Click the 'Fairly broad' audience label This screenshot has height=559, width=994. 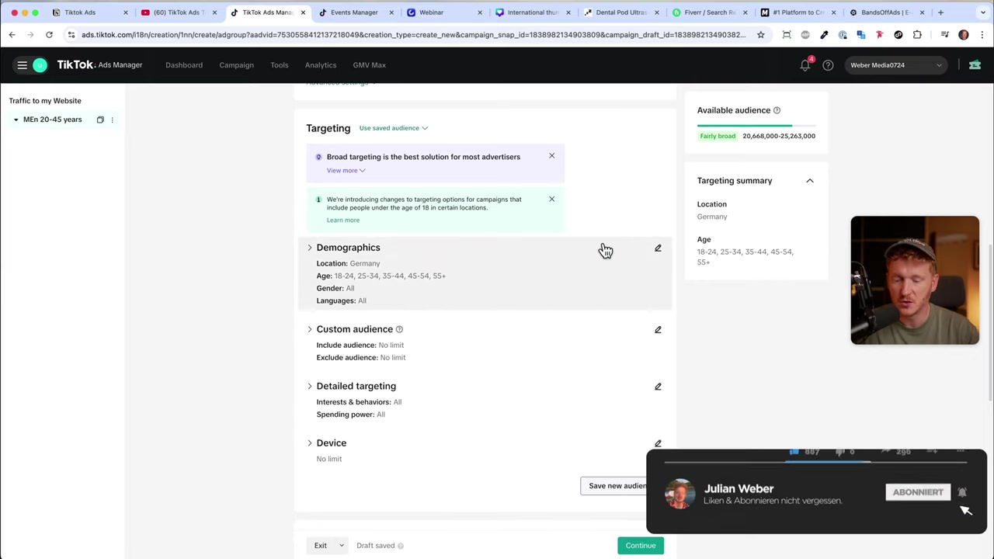coord(718,136)
